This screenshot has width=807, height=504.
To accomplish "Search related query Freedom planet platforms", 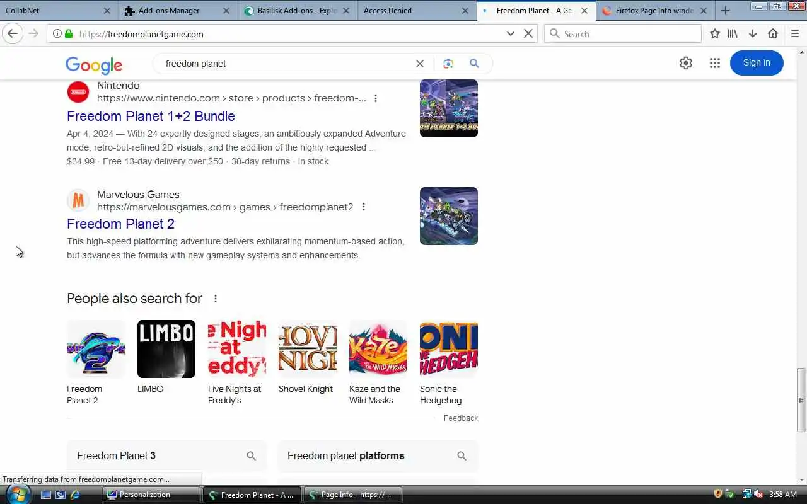I will tap(378, 456).
